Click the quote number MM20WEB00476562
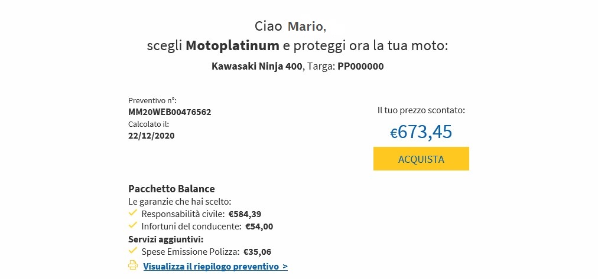 170,112
